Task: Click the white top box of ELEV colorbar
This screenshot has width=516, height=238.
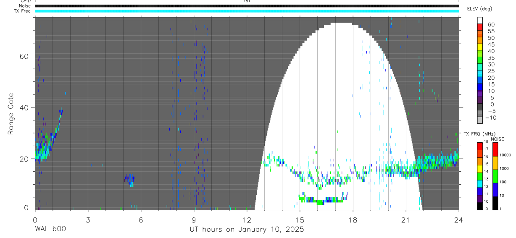Action: point(479,20)
